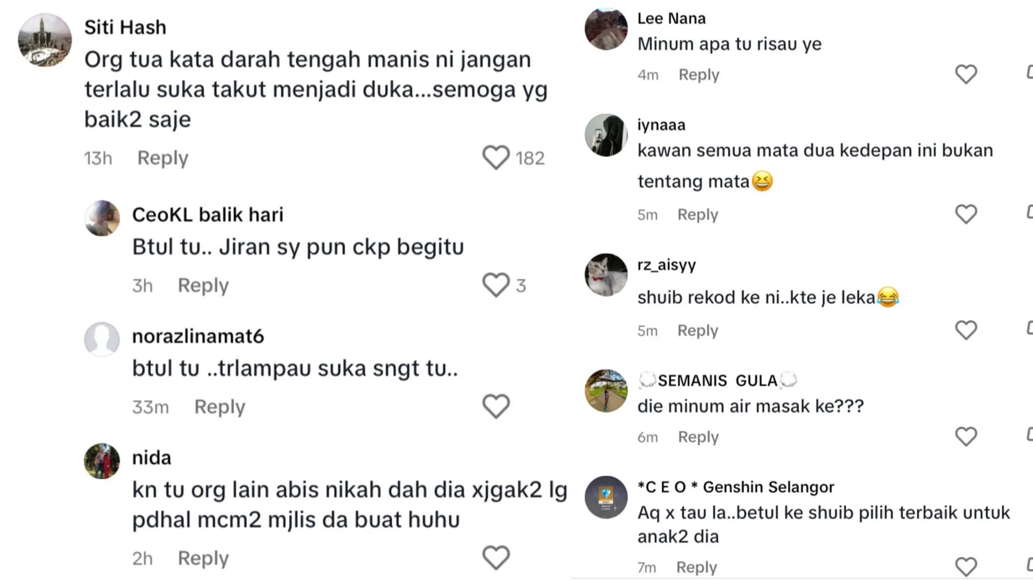Open rz_aisyy's cat profile picture
The width and height of the screenshot is (1033, 581).
point(606,275)
